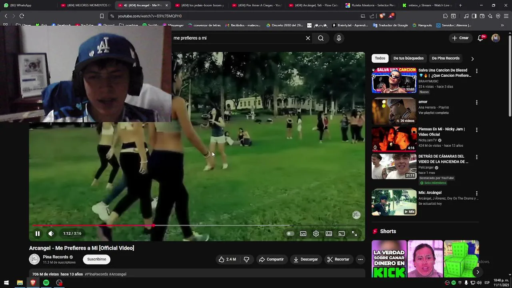Bookmark this page icon in address bar
This screenshot has height=288, width=512.
point(102,16)
